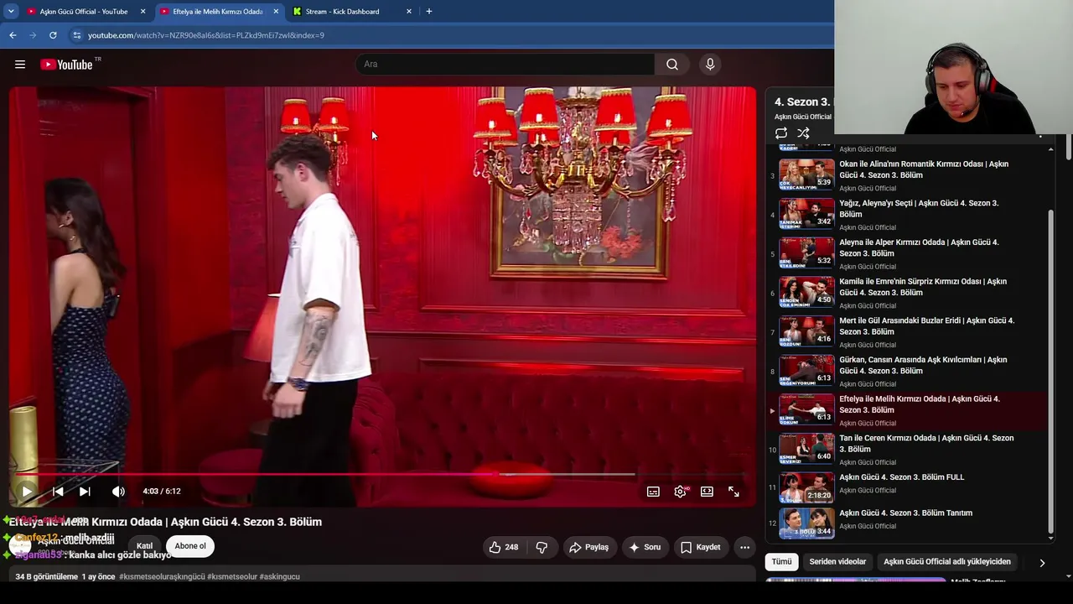The height and width of the screenshot is (604, 1073).
Task: Toggle subtitles on the player
Action: tap(653, 492)
